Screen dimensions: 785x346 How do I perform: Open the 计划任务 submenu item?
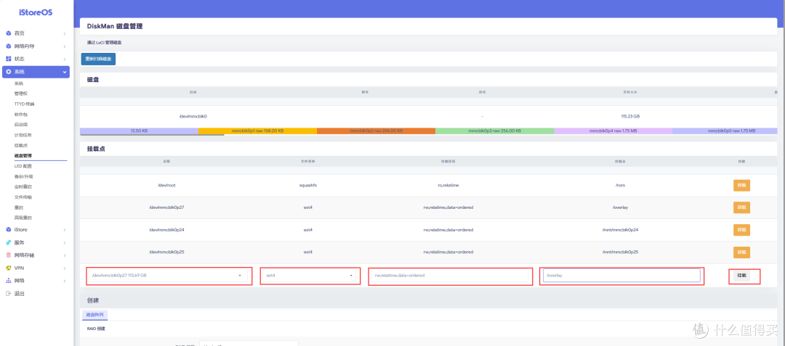[x=23, y=135]
